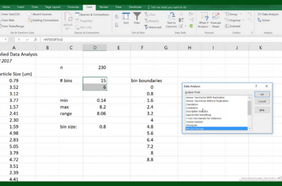Open Queries & Connections pane

[x=92, y=15]
